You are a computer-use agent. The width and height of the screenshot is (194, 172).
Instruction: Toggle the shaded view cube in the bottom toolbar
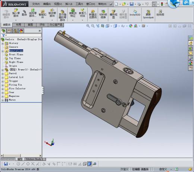[x=90, y=164]
